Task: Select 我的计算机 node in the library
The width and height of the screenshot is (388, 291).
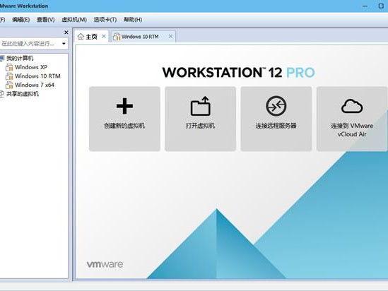Action: coord(20,59)
